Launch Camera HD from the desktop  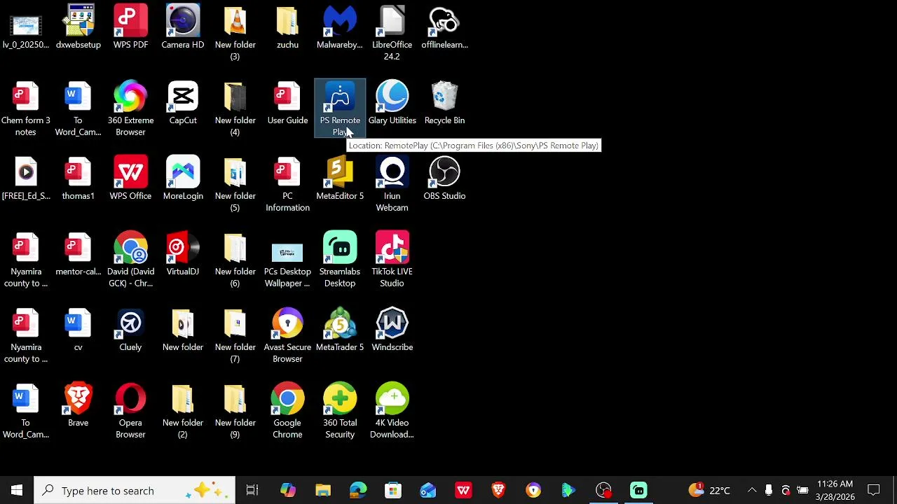[x=183, y=28]
